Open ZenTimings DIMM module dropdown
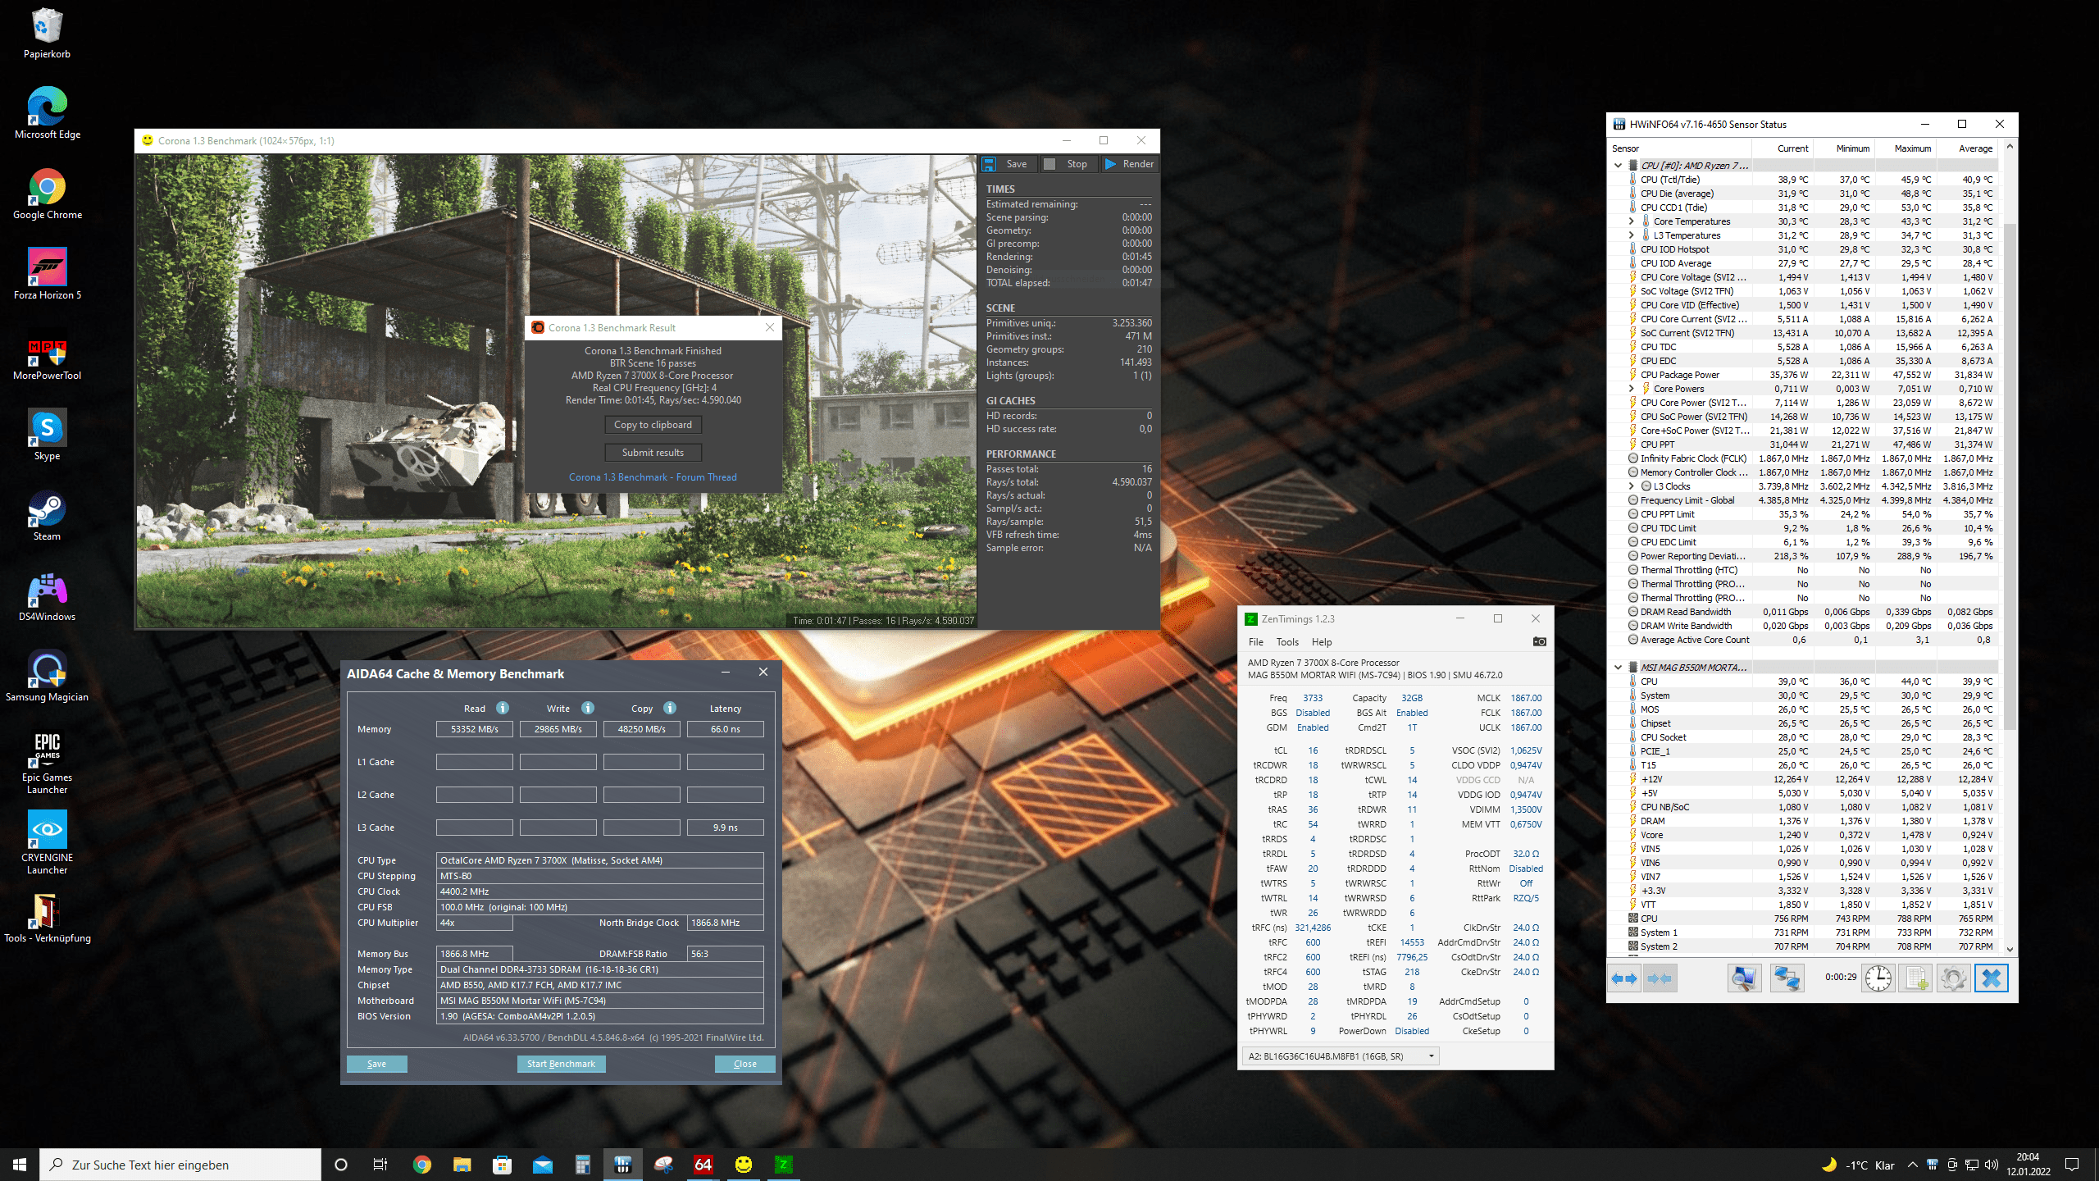 pos(1341,1056)
